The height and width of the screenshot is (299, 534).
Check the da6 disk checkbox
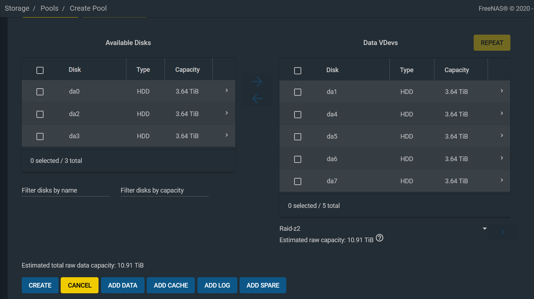click(298, 159)
